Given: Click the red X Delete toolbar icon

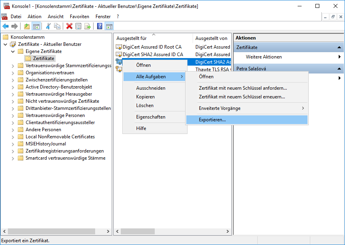Looking at the screenshot, I should [69, 26].
